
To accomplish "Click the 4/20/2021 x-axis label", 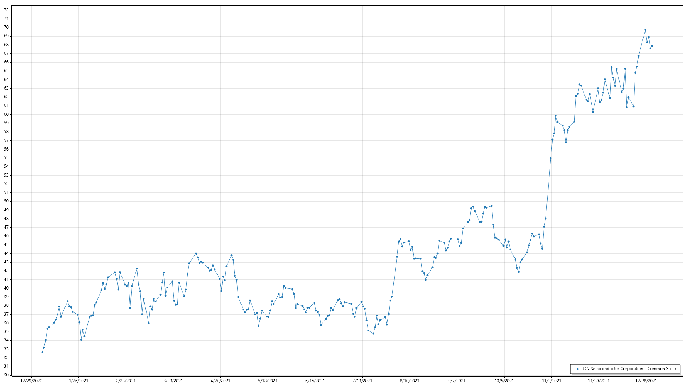I will [x=220, y=381].
